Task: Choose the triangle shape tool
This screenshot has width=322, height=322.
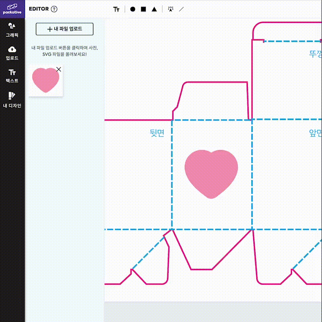Action: tap(154, 9)
